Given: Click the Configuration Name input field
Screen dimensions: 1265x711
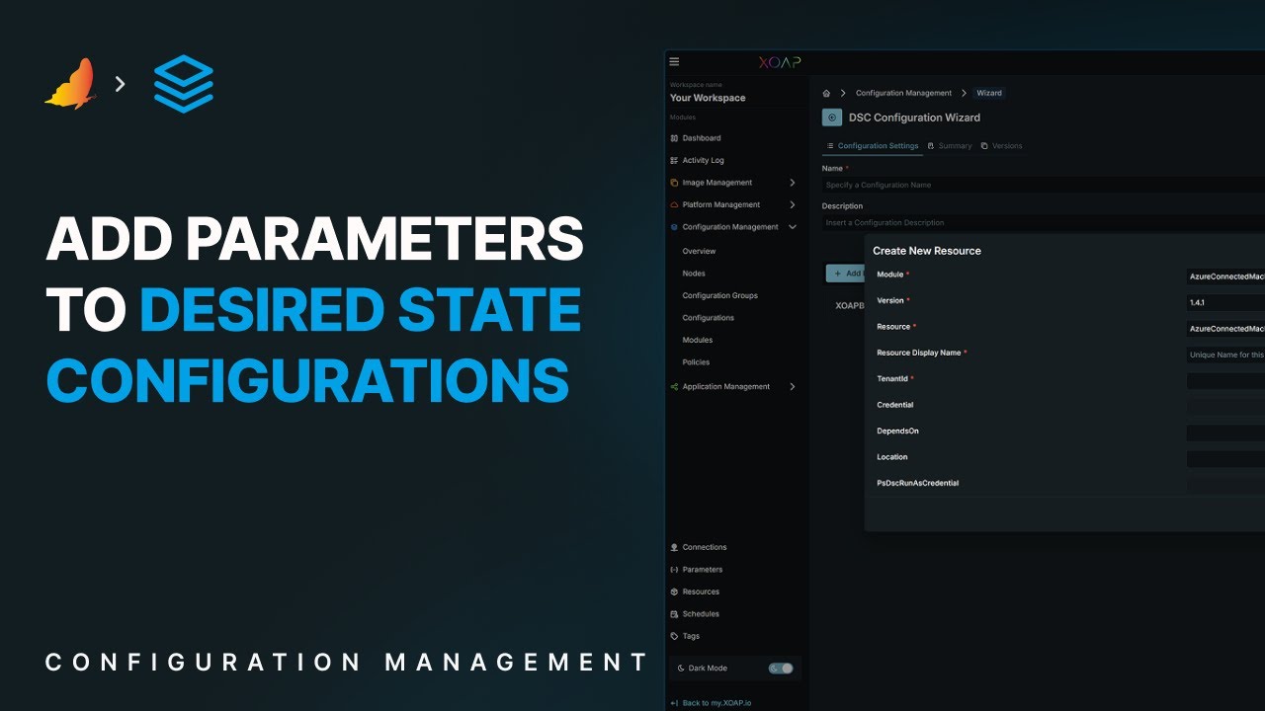Looking at the screenshot, I should pyautogui.click(x=988, y=185).
